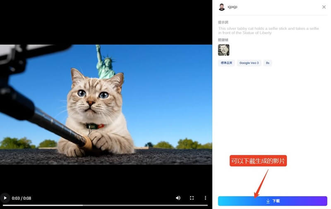The image size is (331, 209).
Task: Click the username xjpxjp
Action: tap(232, 7)
